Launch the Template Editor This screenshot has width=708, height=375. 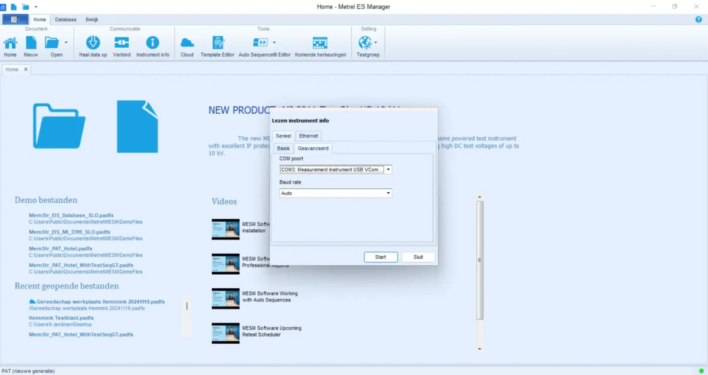[x=218, y=43]
